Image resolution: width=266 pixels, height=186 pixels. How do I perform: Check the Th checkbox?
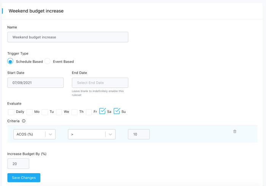pos(74,112)
